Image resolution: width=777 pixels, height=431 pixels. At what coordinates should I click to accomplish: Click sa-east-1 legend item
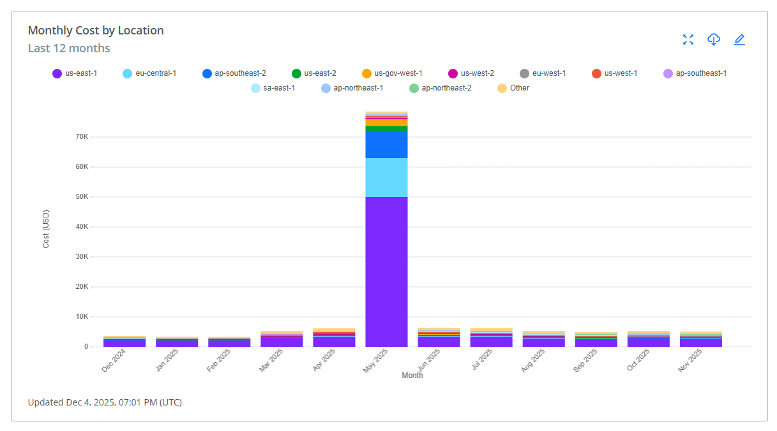[x=273, y=88]
